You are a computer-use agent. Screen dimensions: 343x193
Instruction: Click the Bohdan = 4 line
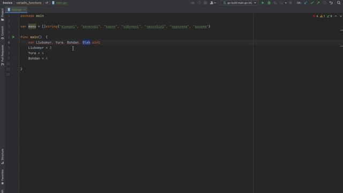pyautogui.click(x=38, y=58)
